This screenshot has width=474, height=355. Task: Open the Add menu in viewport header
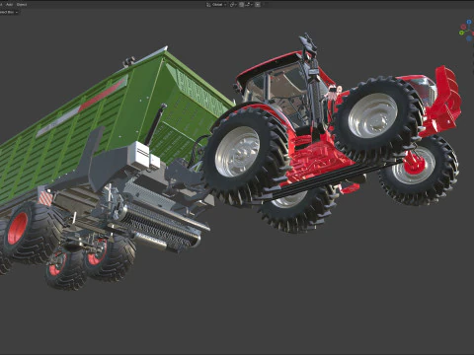pos(10,5)
